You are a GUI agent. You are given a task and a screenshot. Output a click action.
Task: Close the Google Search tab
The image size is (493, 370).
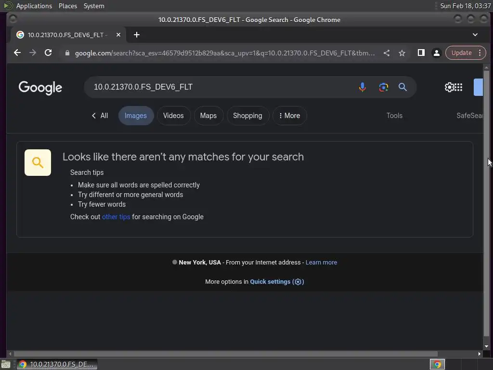(118, 35)
